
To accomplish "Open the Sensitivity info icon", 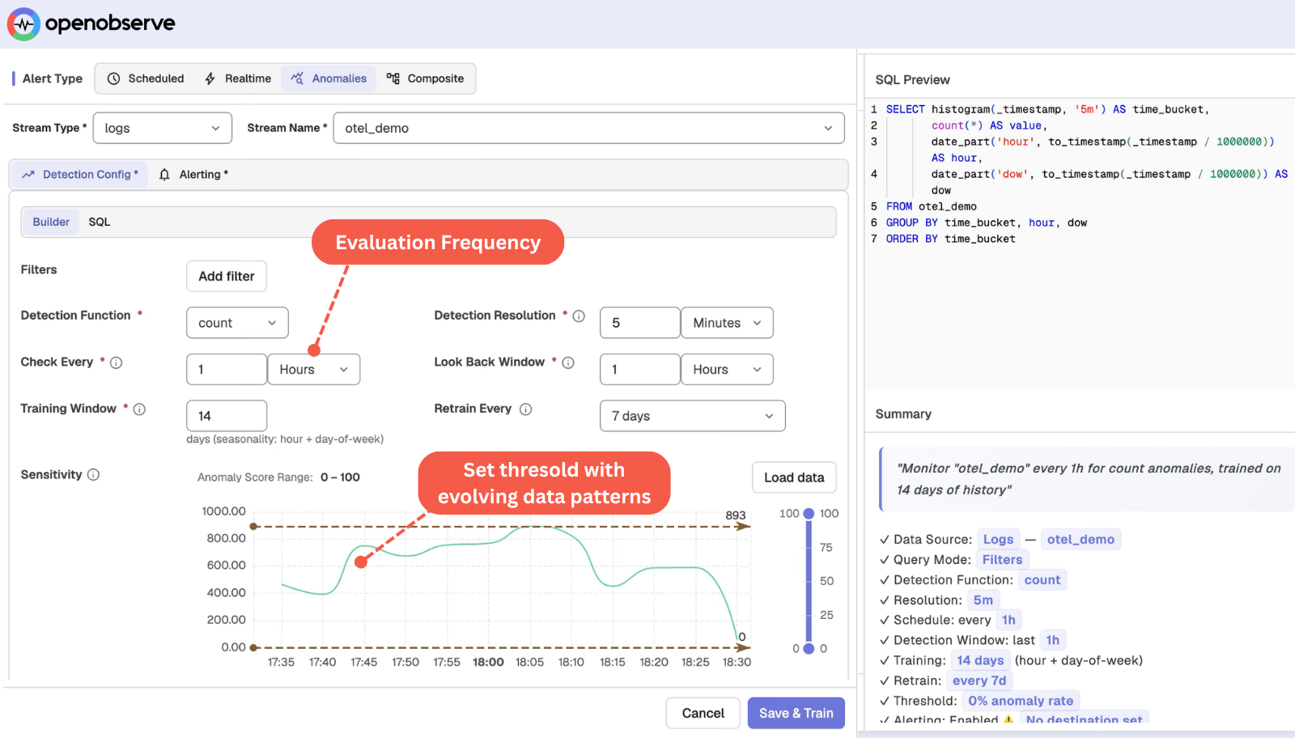I will (x=93, y=475).
